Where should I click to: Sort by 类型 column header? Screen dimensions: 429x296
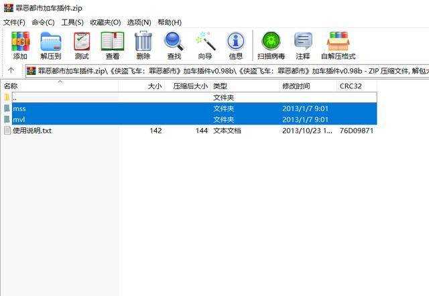[x=245, y=86]
